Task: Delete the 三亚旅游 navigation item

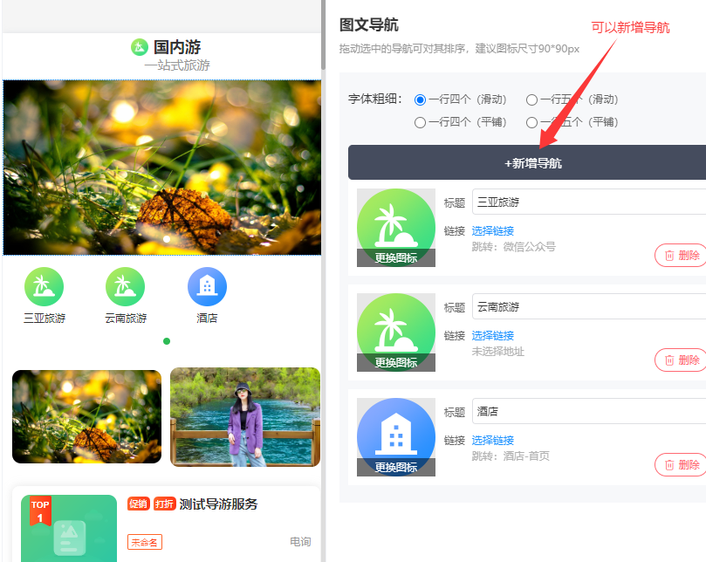Action: (x=681, y=255)
